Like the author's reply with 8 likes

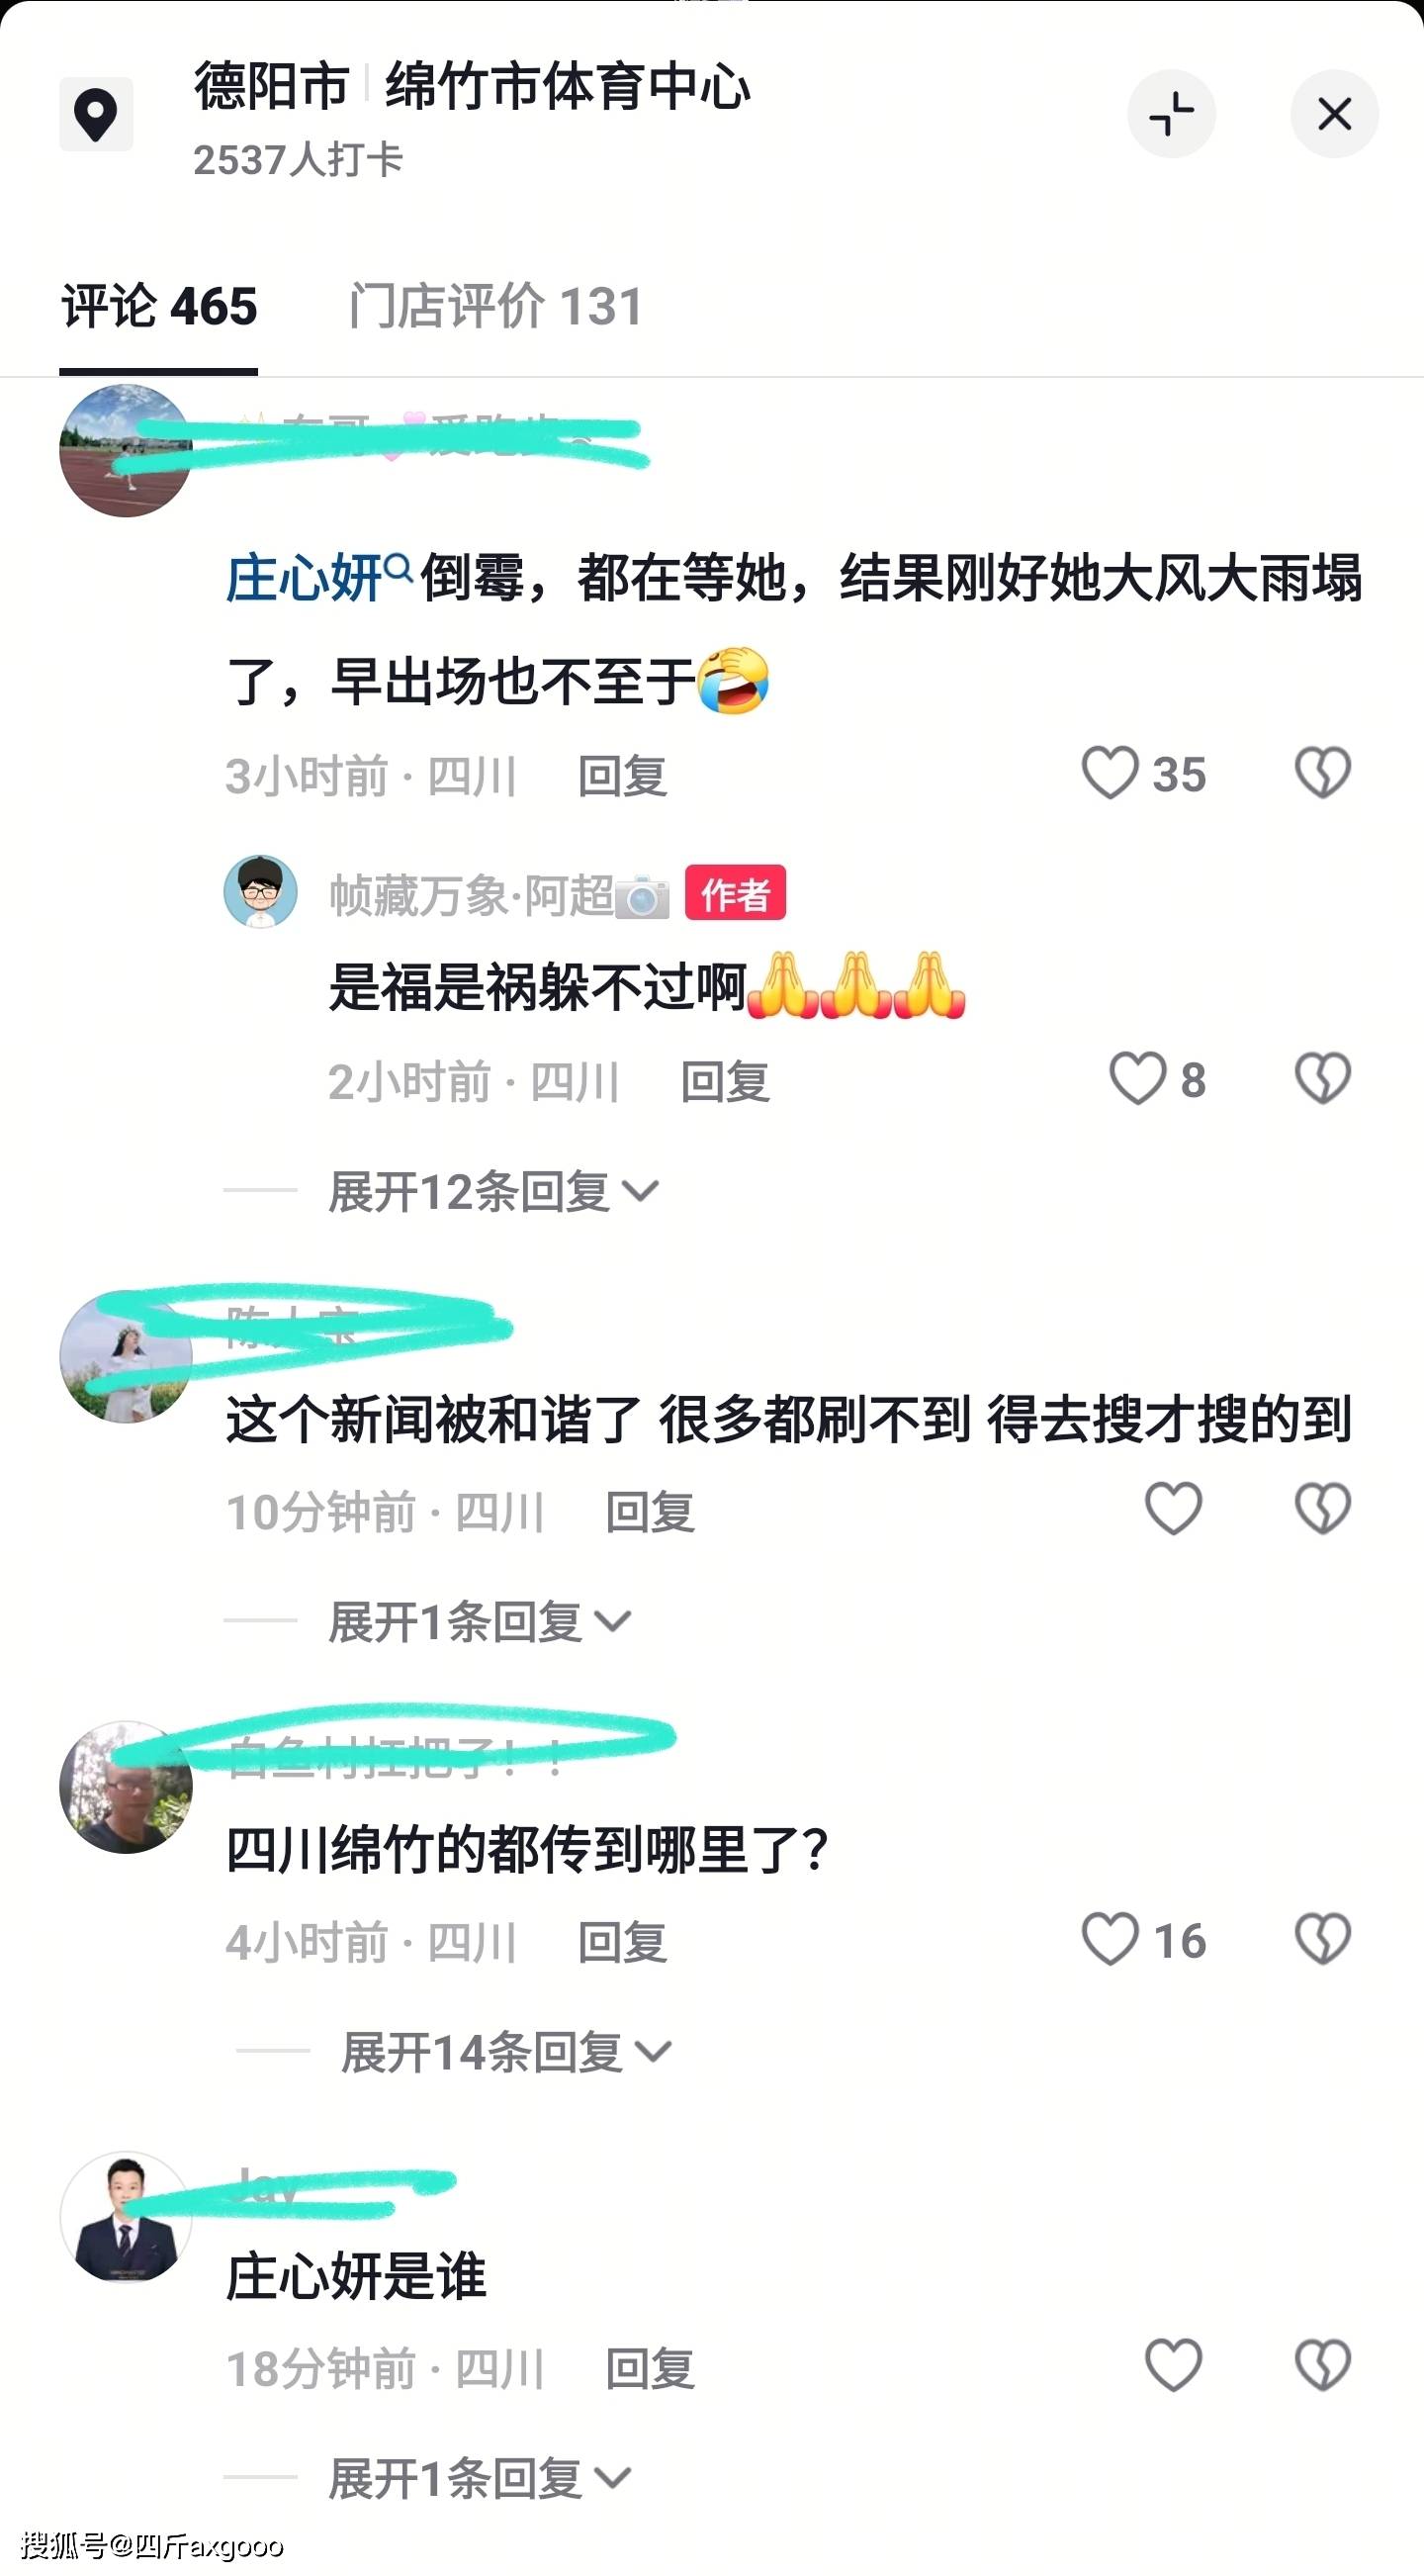point(1137,1079)
